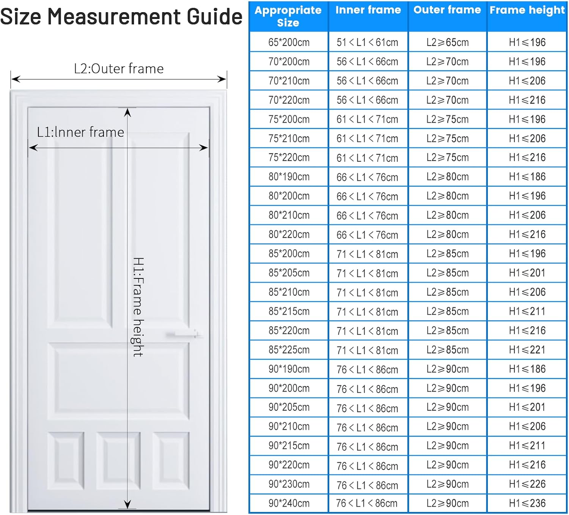The image size is (569, 515).
Task: Select the 65*200cm size cell
Action: pyautogui.click(x=289, y=42)
